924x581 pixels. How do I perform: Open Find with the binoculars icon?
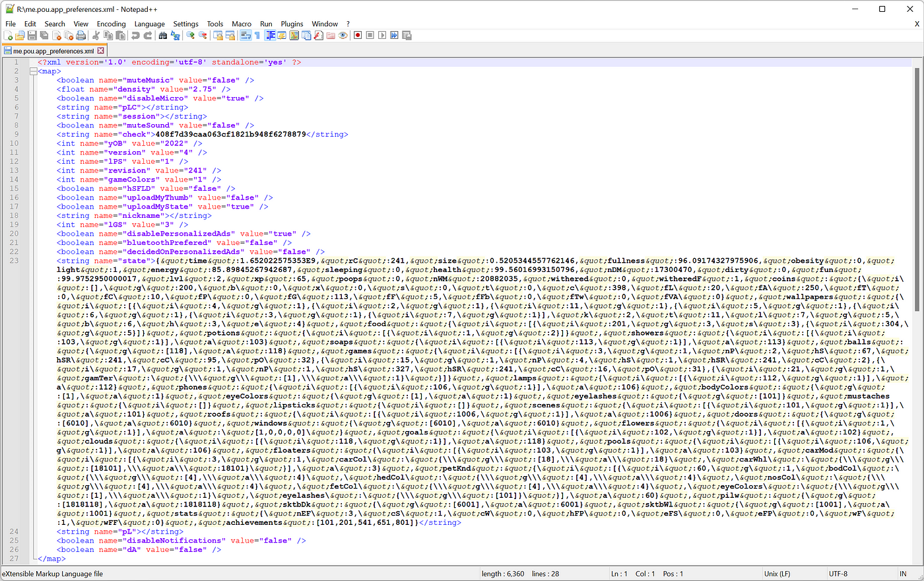163,36
